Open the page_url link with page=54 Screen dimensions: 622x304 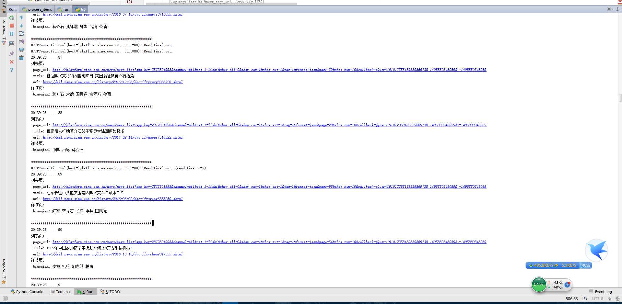pyautogui.click(x=269, y=242)
